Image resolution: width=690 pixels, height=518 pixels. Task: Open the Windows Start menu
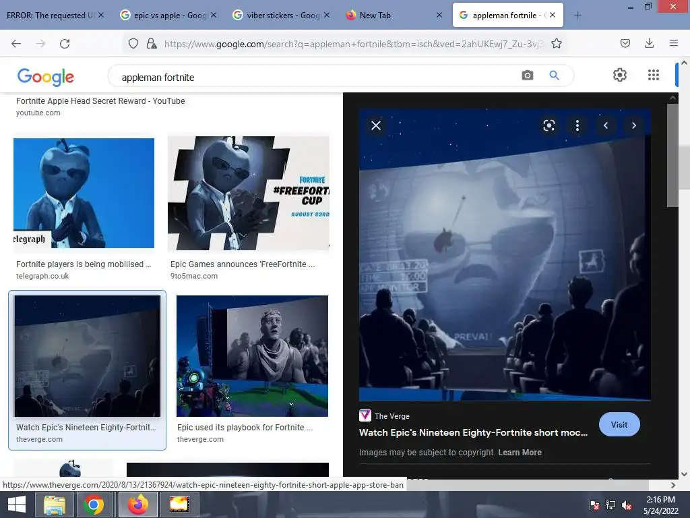point(17,505)
